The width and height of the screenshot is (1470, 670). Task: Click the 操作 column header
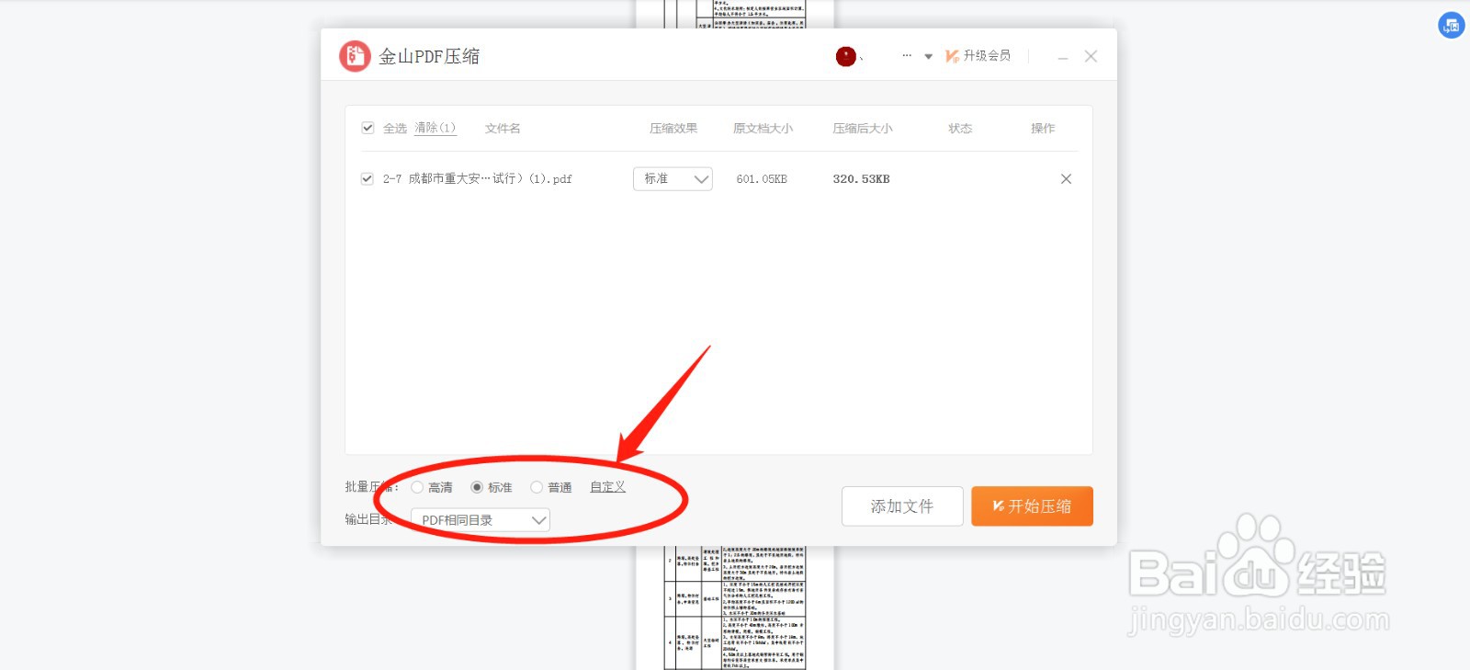pos(1043,128)
